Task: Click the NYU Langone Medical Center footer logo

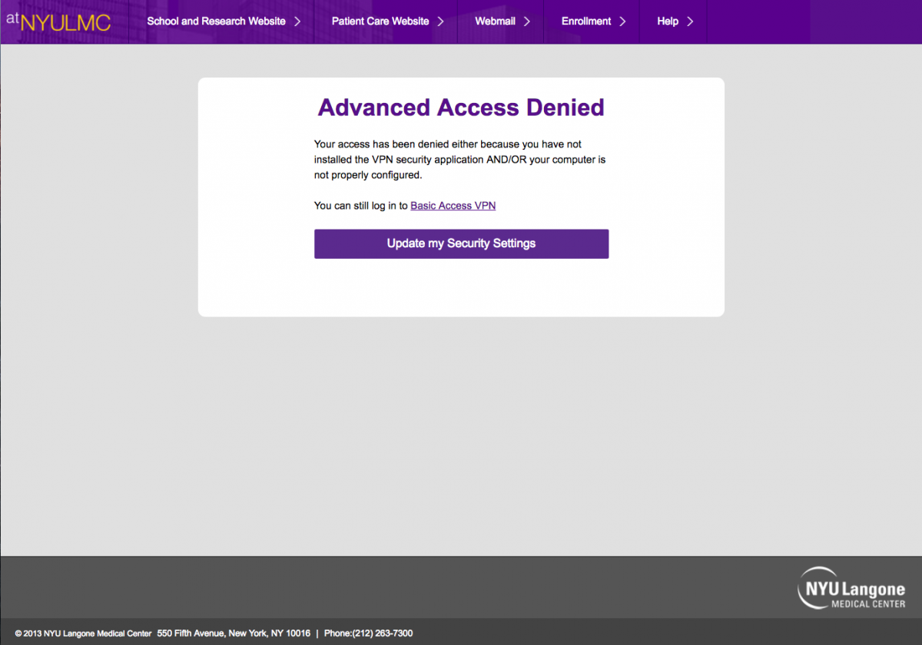Action: [851, 587]
